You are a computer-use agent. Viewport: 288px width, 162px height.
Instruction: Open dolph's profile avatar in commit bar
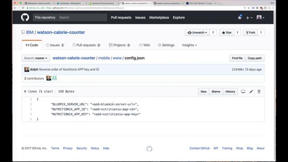tap(27, 69)
